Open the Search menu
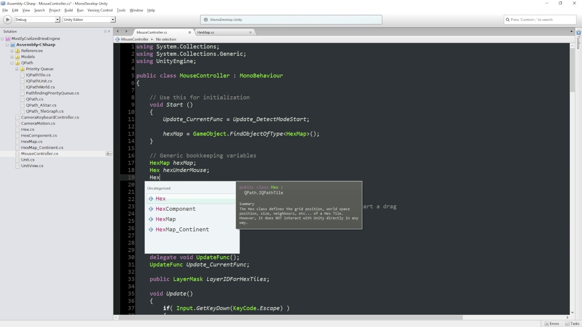 [x=39, y=10]
